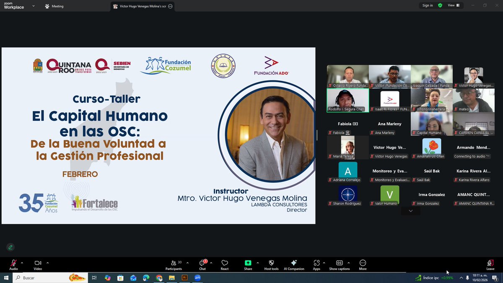Expand participants options caret
Image resolution: width=503 pixels, height=283 pixels.
pyautogui.click(x=187, y=263)
